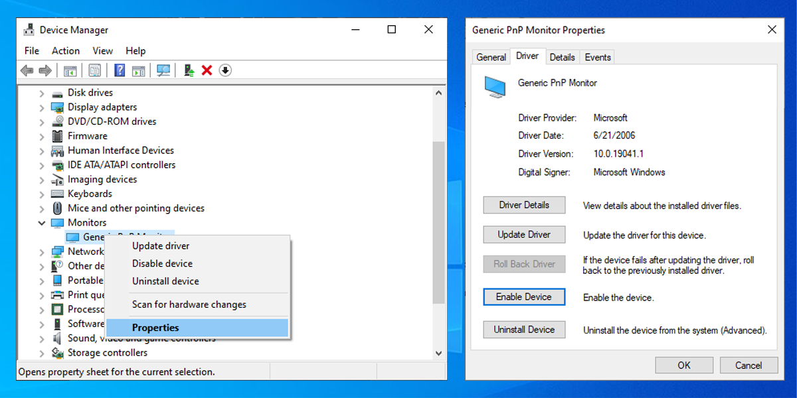Image resolution: width=797 pixels, height=398 pixels.
Task: Click the monitor icon in Properties dialog
Action: tap(494, 86)
